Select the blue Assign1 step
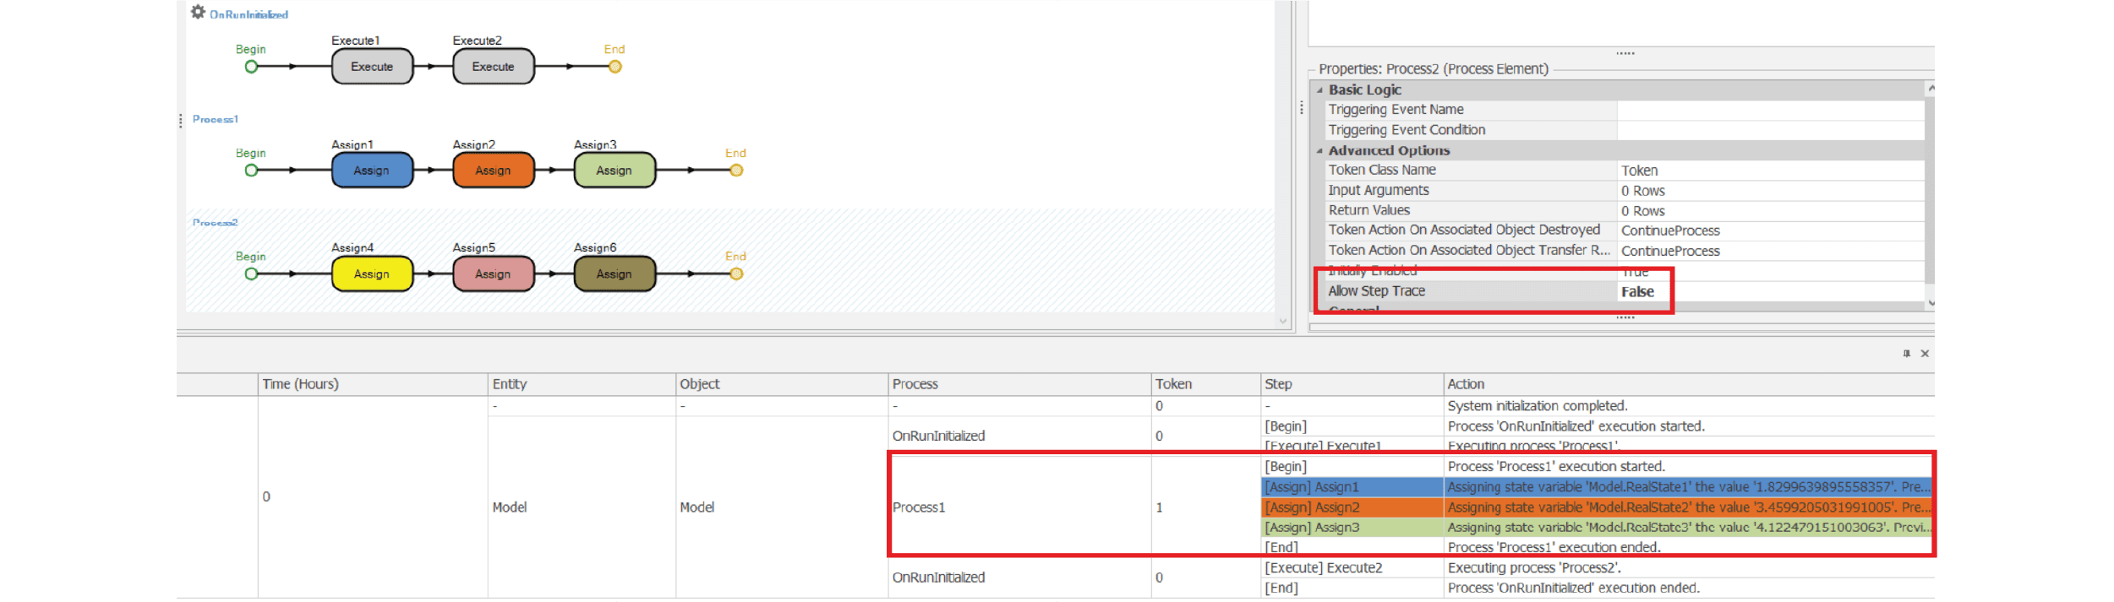The width and height of the screenshot is (2114, 602). (372, 171)
